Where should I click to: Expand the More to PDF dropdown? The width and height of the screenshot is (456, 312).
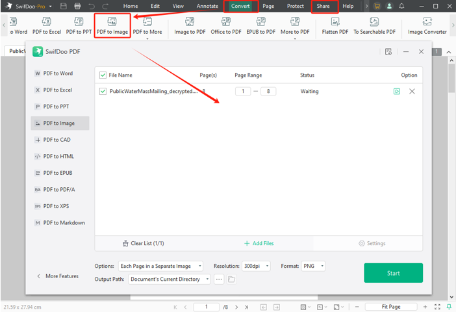tap(295, 38)
